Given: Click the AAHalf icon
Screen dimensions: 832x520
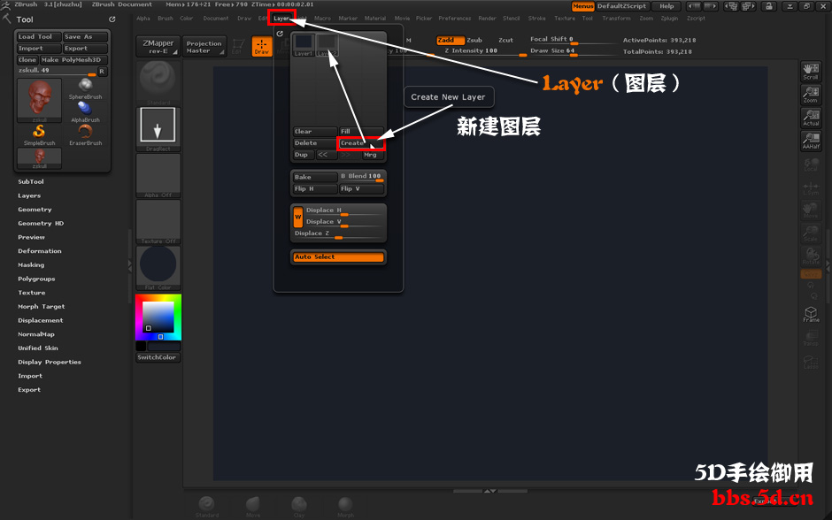Looking at the screenshot, I should click(x=811, y=141).
